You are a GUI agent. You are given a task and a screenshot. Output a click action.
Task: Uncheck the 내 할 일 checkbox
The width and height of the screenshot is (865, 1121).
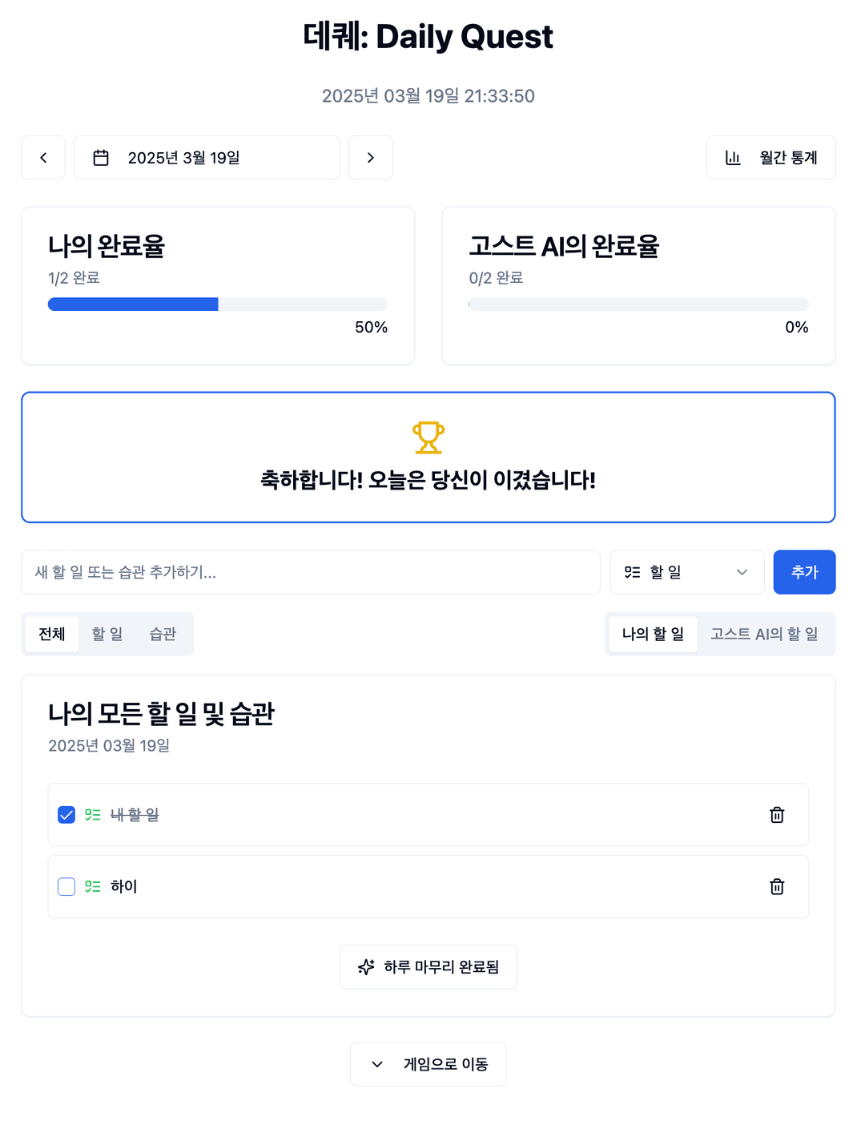pyautogui.click(x=66, y=815)
